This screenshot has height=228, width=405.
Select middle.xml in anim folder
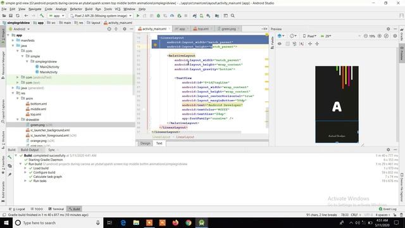(38, 109)
